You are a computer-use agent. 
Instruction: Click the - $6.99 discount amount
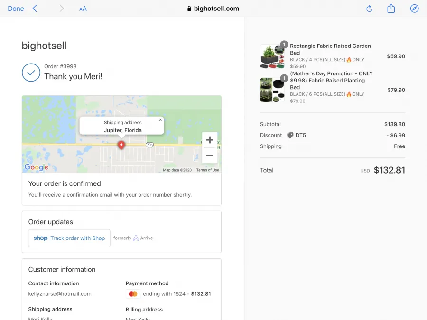396,135
